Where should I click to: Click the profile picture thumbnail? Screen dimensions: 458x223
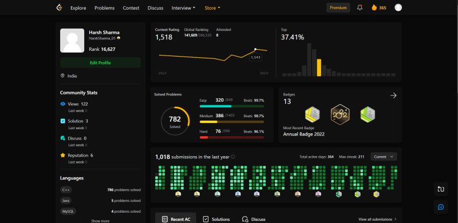pos(72,41)
